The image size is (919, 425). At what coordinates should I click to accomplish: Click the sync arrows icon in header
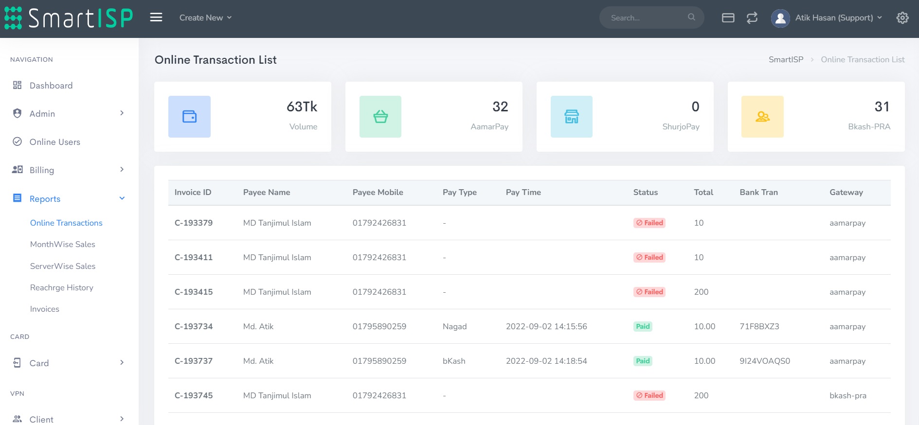(x=752, y=18)
